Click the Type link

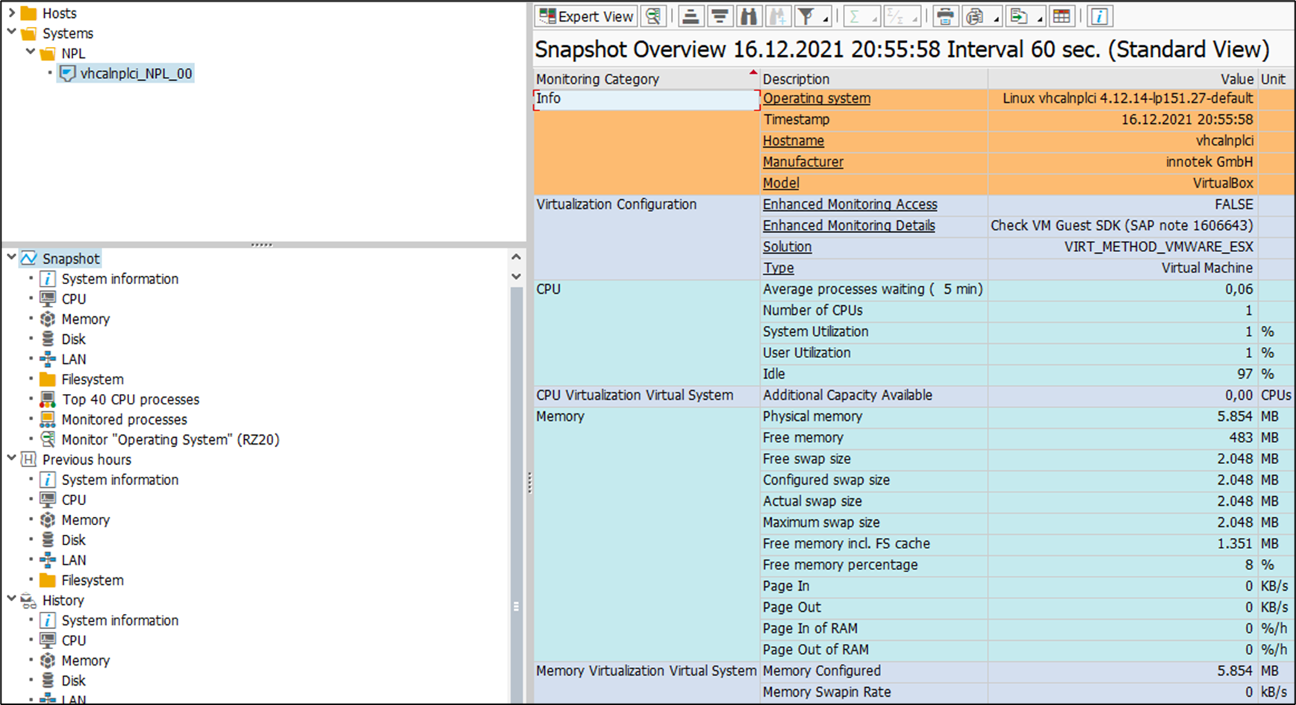point(778,268)
